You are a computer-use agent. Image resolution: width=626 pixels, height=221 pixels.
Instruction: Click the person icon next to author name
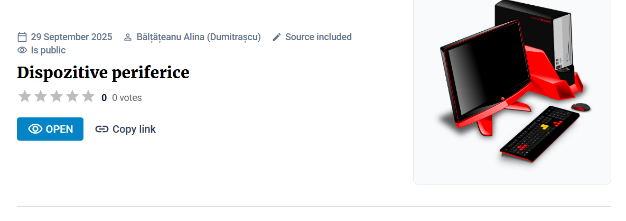(x=127, y=38)
